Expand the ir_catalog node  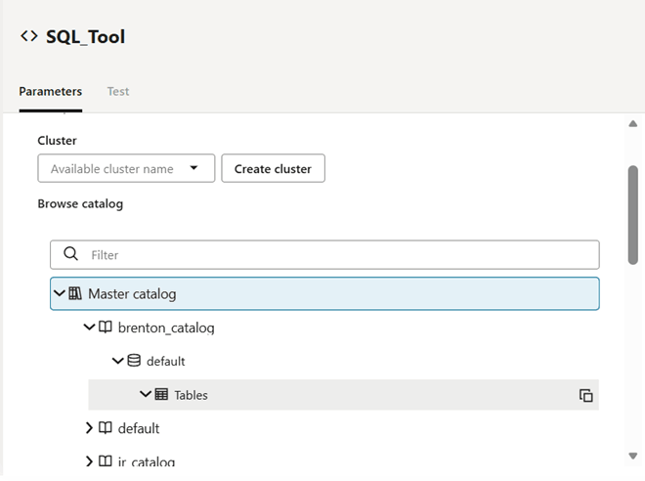pos(89,460)
